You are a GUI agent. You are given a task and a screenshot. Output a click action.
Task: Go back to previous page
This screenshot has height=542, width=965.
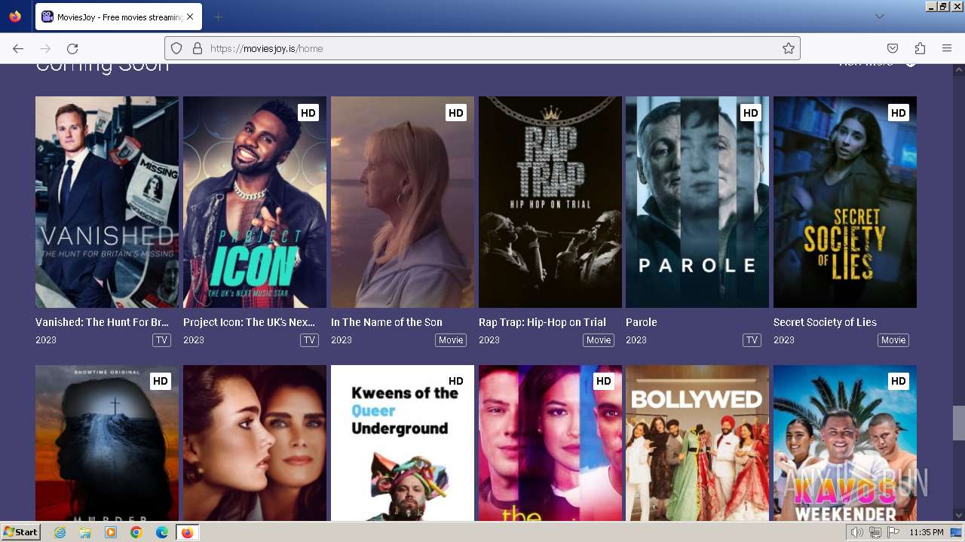[18, 48]
